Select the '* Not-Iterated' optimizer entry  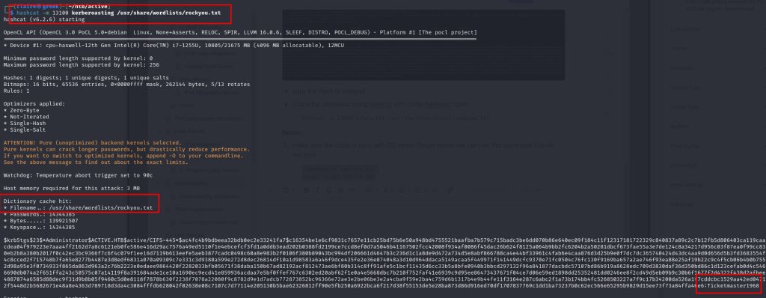point(26,117)
